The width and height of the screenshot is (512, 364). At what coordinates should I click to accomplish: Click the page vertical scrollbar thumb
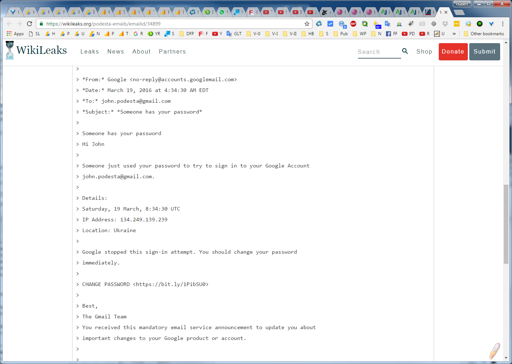[x=506, y=224]
